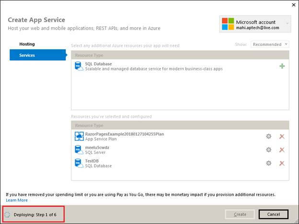Viewport: 299px width, 224px height.
Task: Add SQL Database with green plus icon
Action: point(282,66)
